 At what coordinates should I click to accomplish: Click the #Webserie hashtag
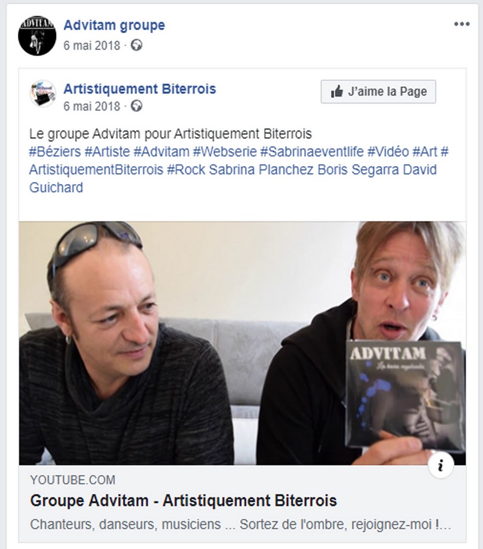pos(225,152)
